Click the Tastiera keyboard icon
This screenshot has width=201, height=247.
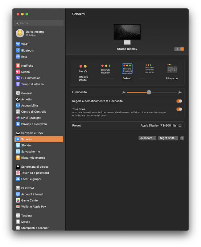point(18,216)
